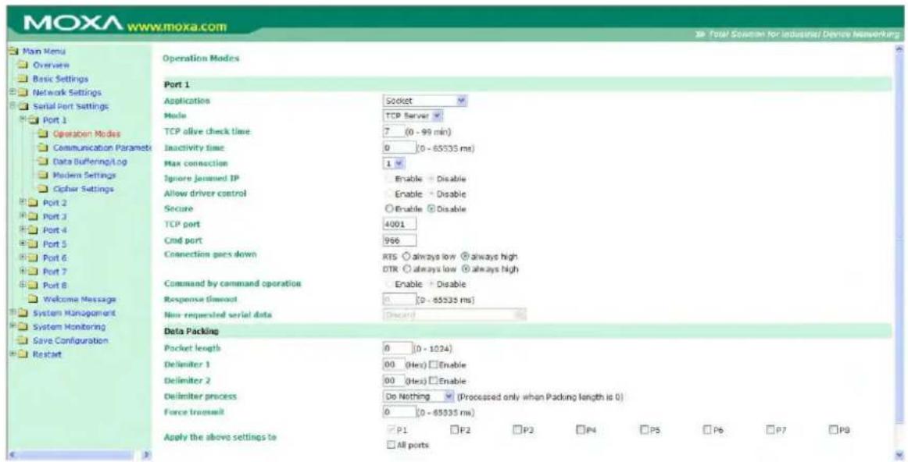This screenshot has width=908, height=462.
Task: Click the Delimiter 1 hex field
Action: 394,365
